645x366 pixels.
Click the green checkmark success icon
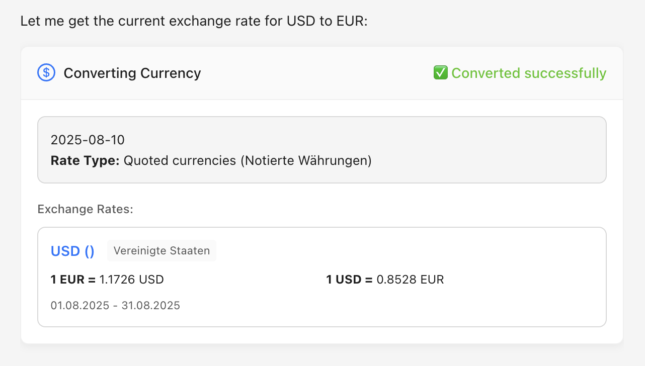click(440, 73)
